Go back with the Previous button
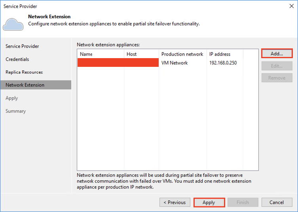 click(175, 203)
